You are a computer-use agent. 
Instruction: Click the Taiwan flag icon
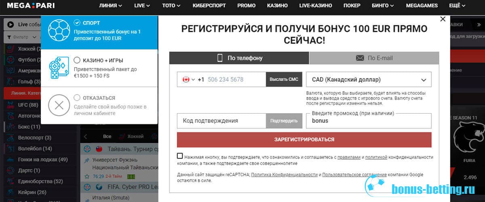(99, 149)
